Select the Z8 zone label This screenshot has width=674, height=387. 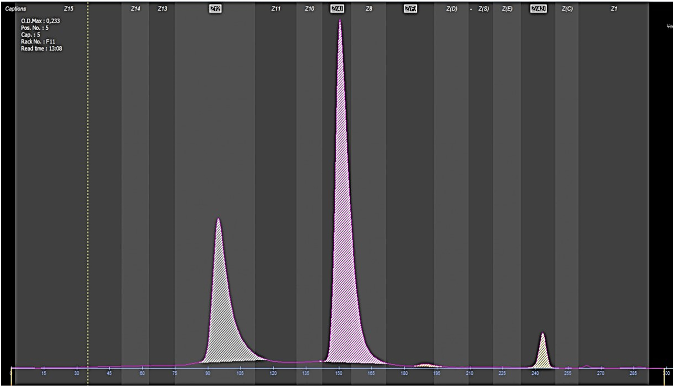click(369, 9)
